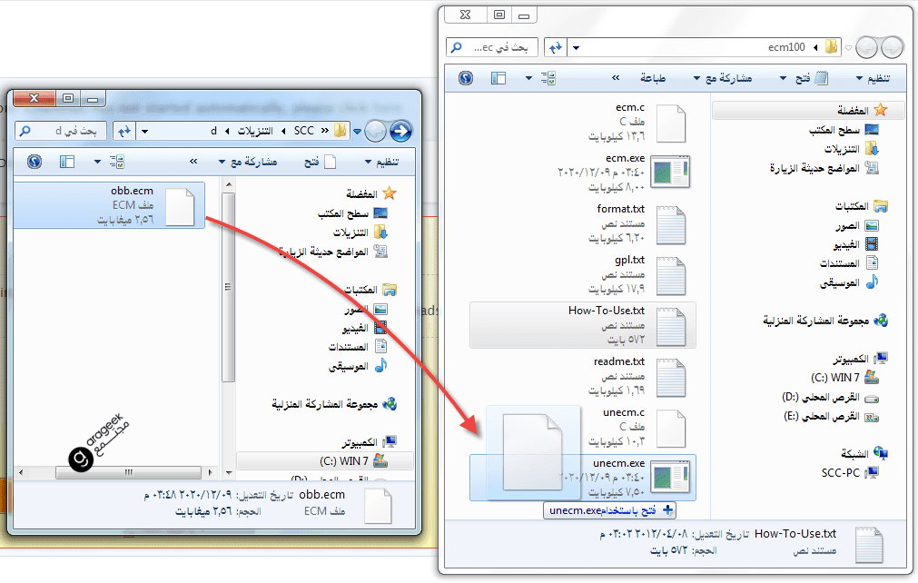Click التنزيلات breadcrumb in d window address bar
This screenshot has height=583, width=918.
tap(255, 131)
